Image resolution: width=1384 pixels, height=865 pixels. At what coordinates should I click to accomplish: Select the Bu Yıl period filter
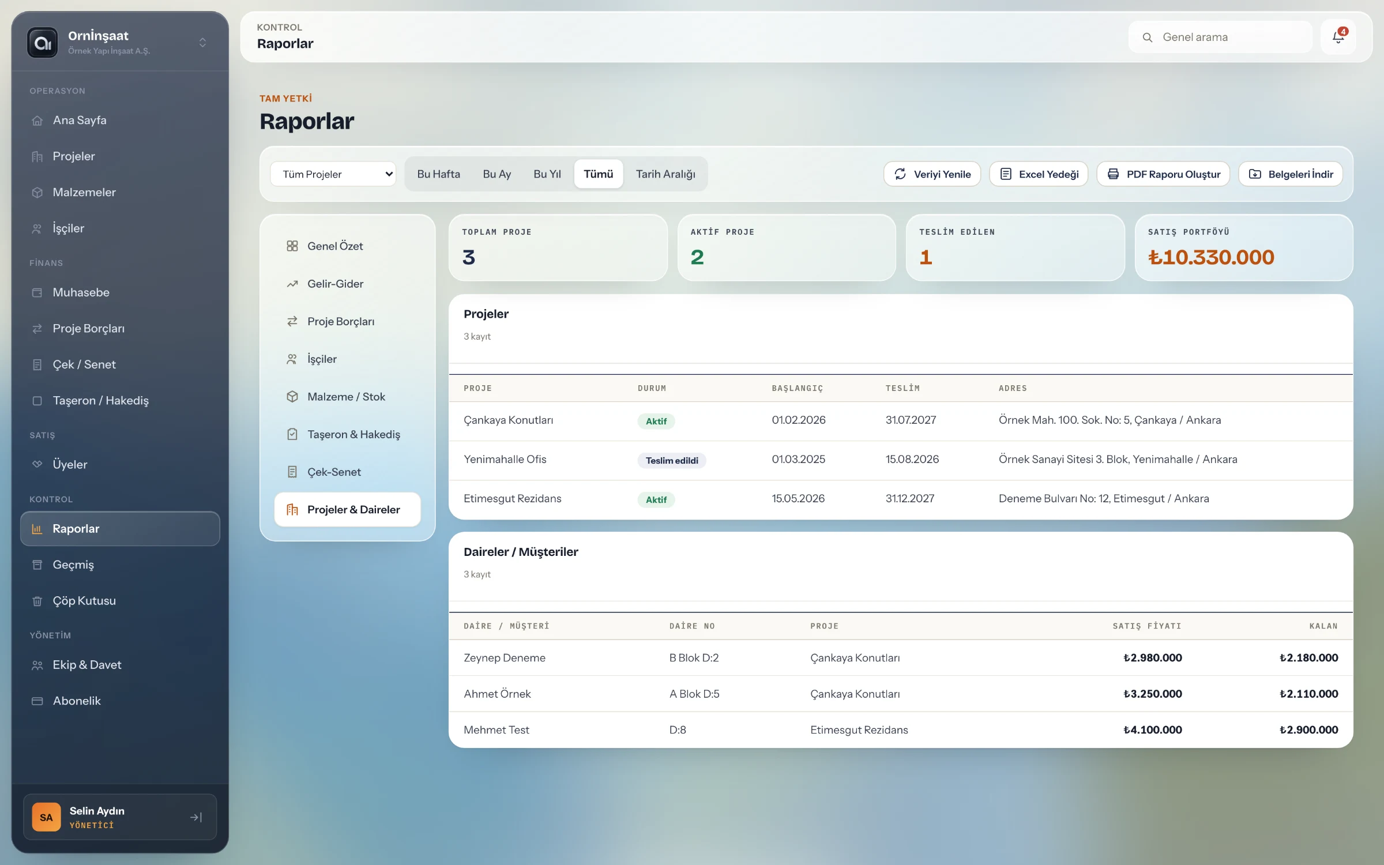[547, 174]
